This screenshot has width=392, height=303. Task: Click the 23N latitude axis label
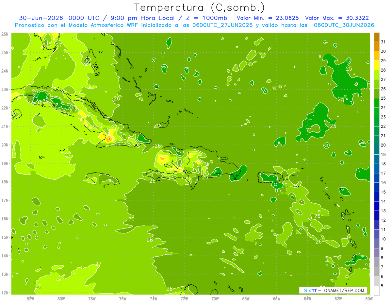click(5, 89)
